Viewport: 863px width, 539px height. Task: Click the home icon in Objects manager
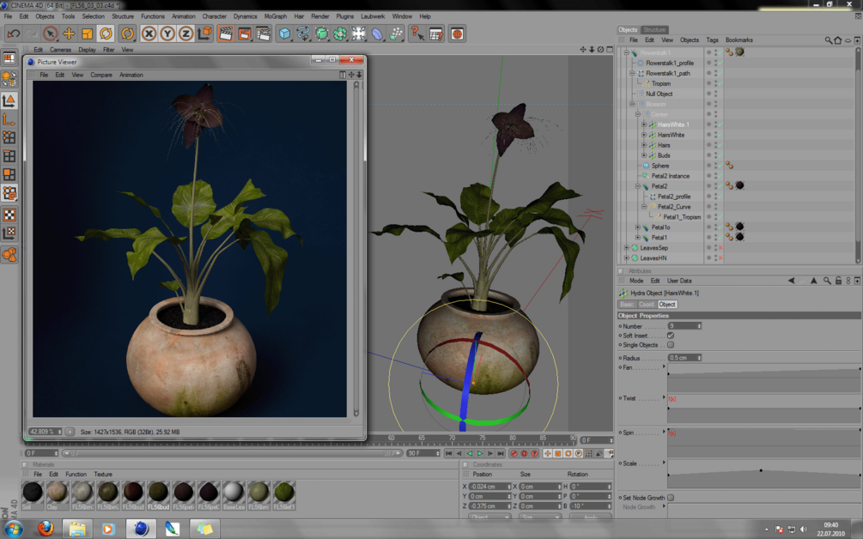tap(838, 40)
